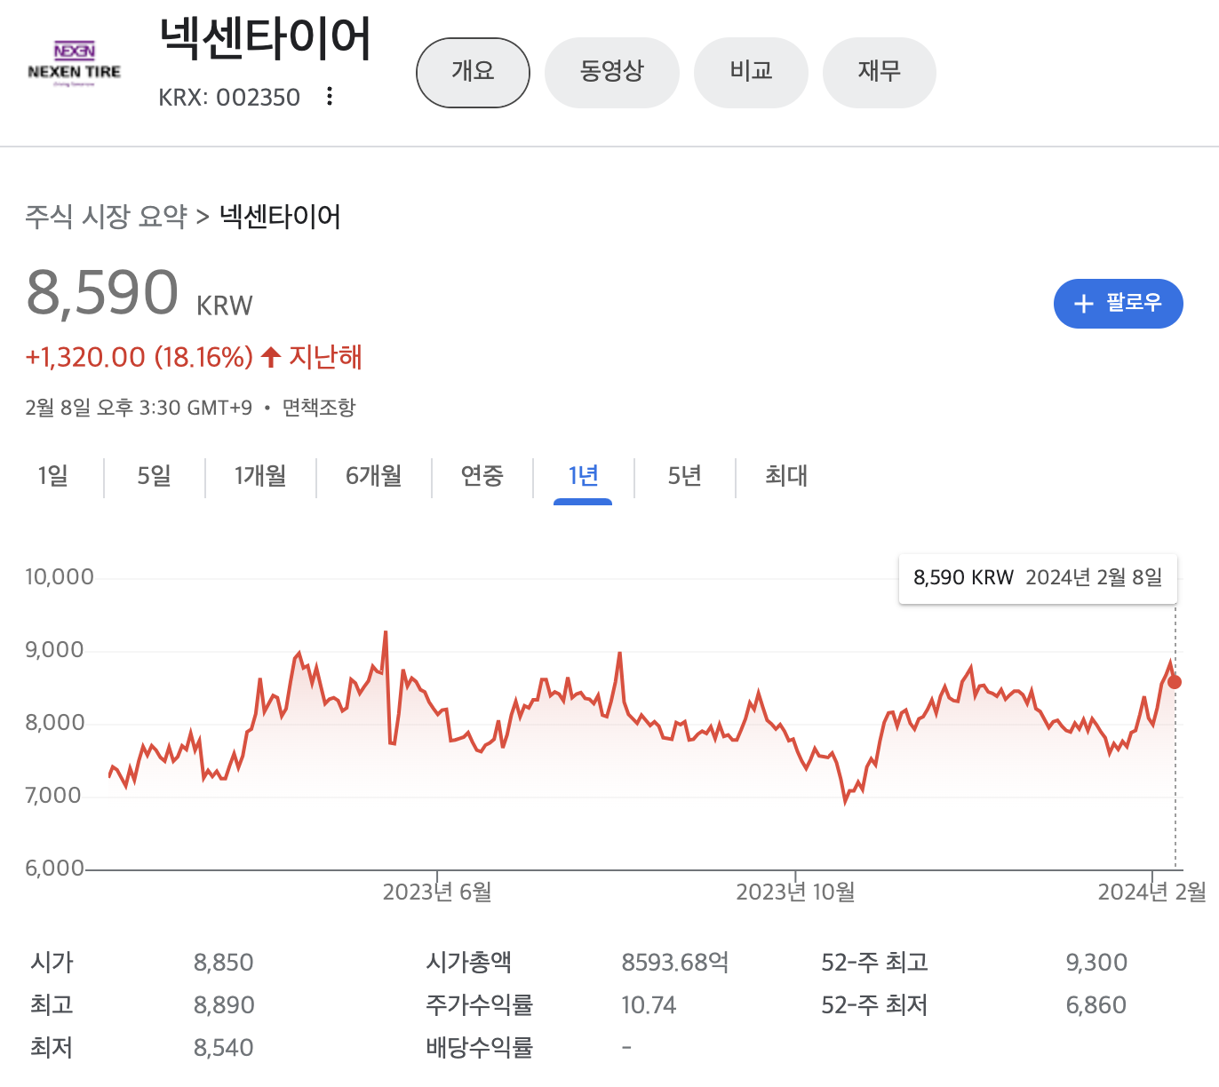
Task: Click the 시가총액 value 8593.68억
Action: [x=675, y=963]
